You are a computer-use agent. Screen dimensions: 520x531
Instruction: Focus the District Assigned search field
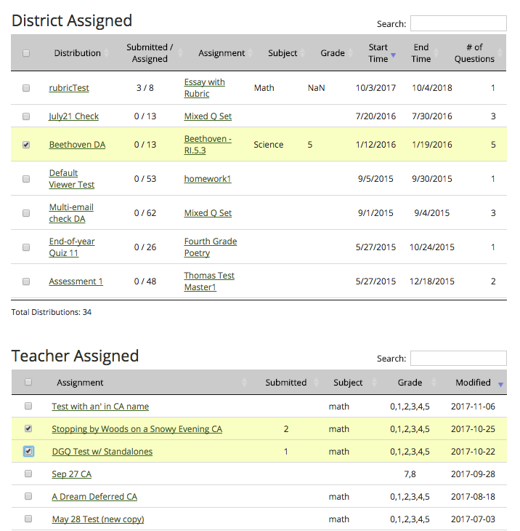[458, 23]
